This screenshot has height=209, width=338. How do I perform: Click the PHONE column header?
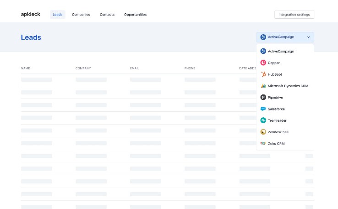click(x=190, y=68)
